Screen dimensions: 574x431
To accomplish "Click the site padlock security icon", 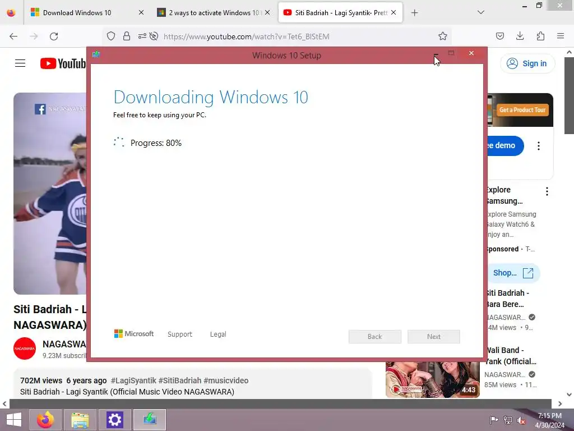I will pos(127,36).
